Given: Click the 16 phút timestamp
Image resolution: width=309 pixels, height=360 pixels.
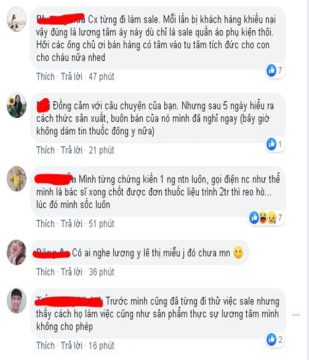Looking at the screenshot, I should (101, 346).
